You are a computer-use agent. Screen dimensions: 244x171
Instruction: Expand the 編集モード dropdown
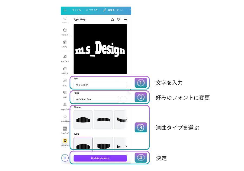pyautogui.click(x=113, y=10)
